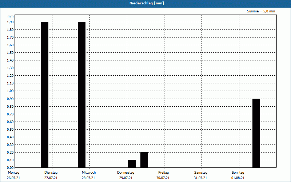291x182 pixels.
Task: Click the 0,10 y-axis value
Action: click(10, 160)
